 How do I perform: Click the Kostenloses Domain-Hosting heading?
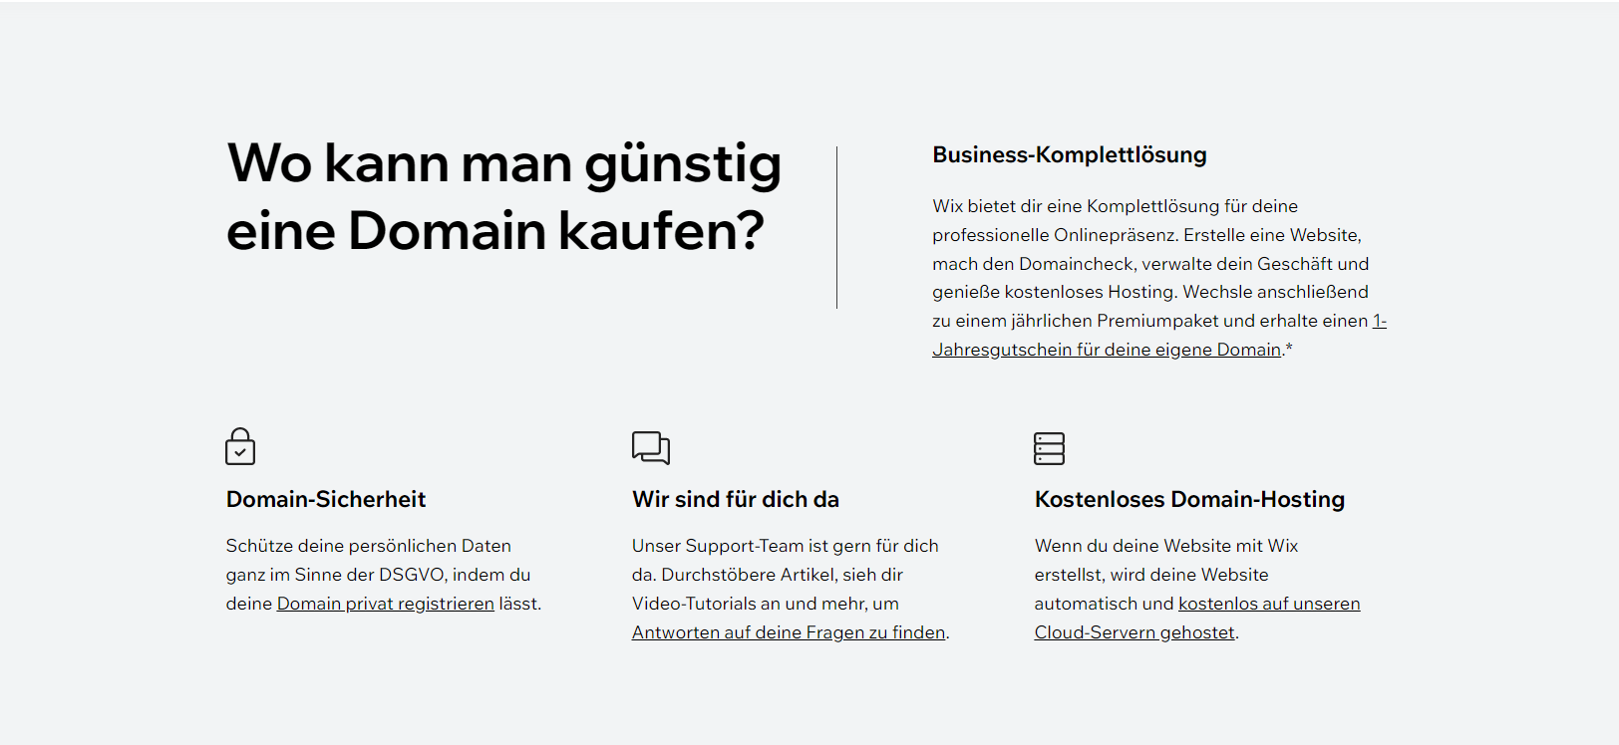pos(1189,499)
